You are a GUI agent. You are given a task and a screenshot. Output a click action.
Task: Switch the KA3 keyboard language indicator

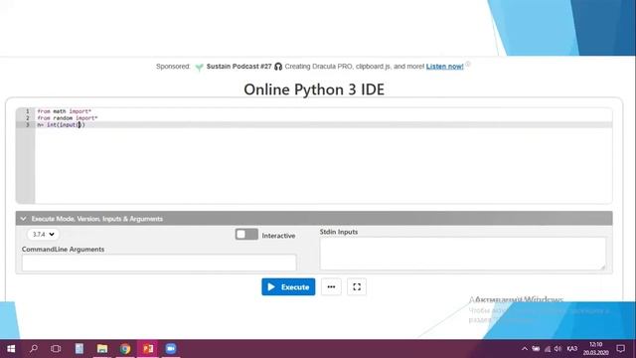click(x=572, y=349)
